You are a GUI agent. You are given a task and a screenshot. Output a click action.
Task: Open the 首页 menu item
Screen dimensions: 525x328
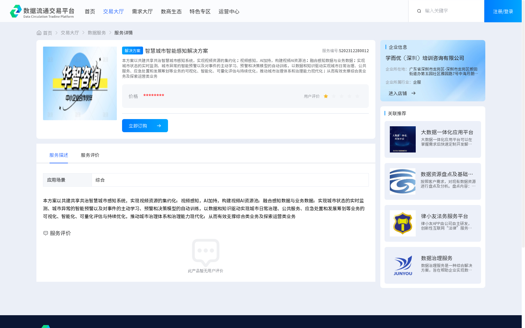[x=90, y=11]
